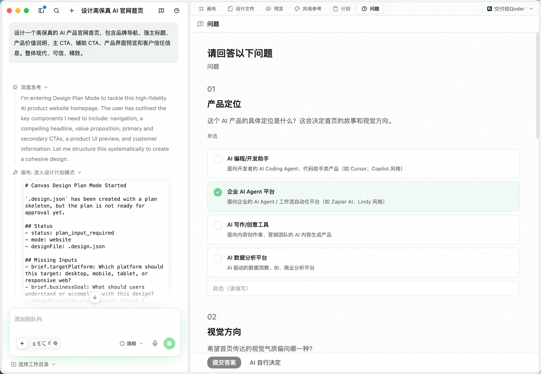This screenshot has height=374, width=541.
Task: Select AI 编程/开发助手 radio option
Action: [x=218, y=159]
